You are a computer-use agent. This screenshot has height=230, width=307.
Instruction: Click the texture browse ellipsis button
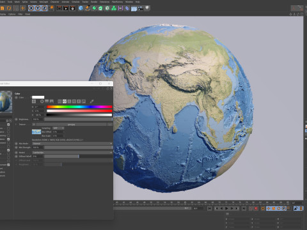pos(110,125)
